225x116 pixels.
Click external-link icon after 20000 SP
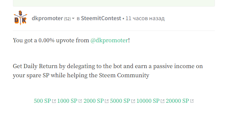point(192,101)
